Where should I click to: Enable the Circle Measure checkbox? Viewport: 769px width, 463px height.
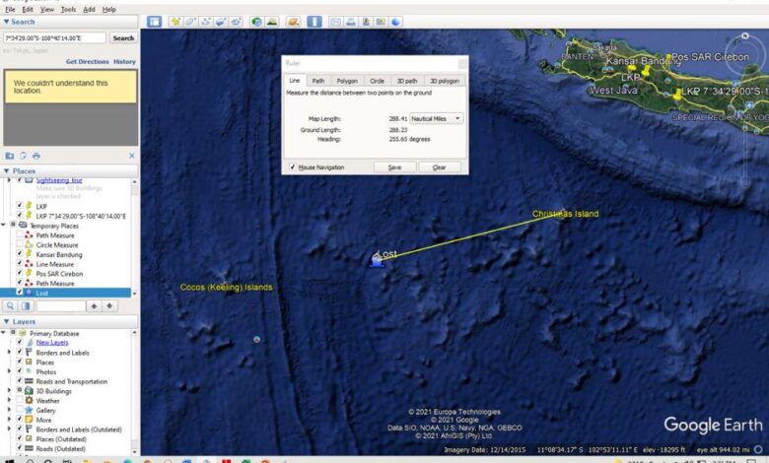point(20,244)
